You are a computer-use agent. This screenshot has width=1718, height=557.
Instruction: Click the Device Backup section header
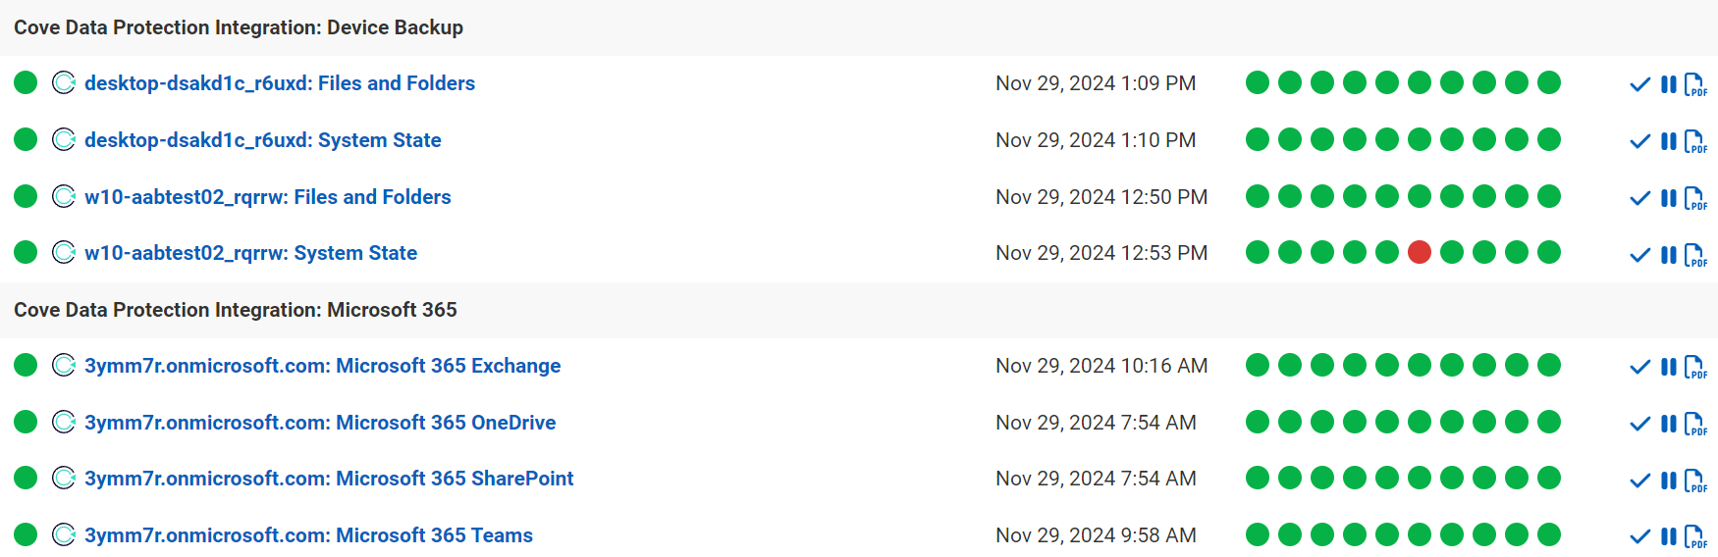pos(239,27)
